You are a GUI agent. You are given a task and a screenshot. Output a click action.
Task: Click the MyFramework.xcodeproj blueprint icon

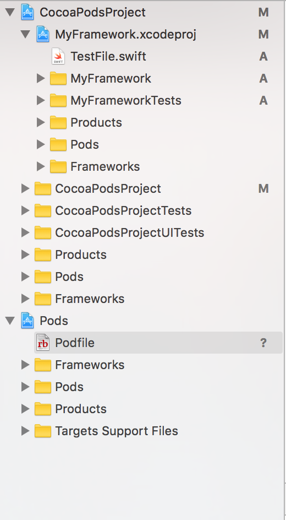(43, 34)
